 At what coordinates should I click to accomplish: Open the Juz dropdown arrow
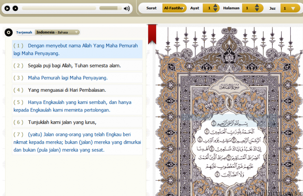tap(293, 9)
